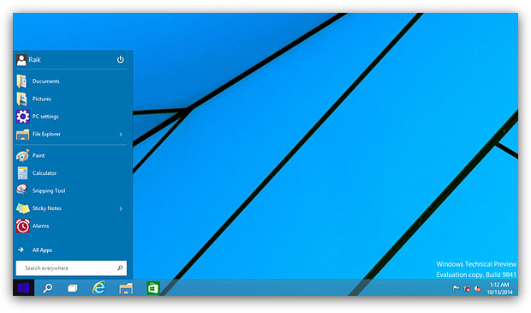This screenshot has width=531, height=313.
Task: Click the taskbar clock and date
Action: 499,288
